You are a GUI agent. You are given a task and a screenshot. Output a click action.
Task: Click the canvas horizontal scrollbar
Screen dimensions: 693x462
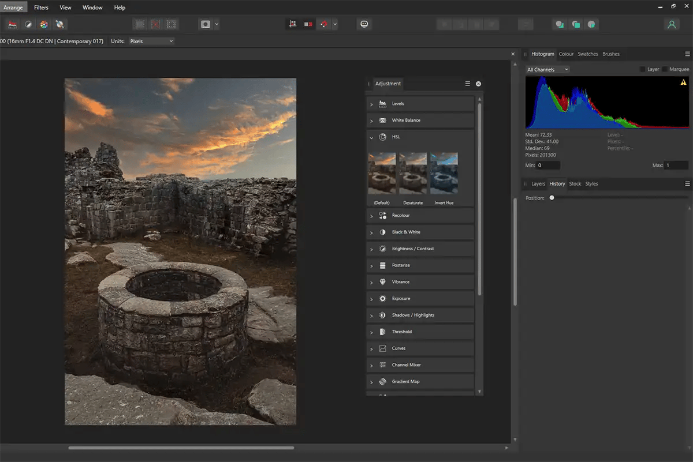[181, 448]
